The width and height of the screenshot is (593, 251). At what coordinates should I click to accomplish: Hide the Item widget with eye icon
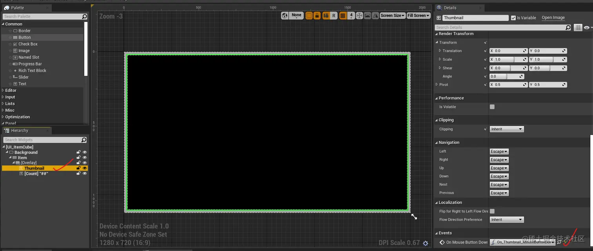click(x=85, y=157)
